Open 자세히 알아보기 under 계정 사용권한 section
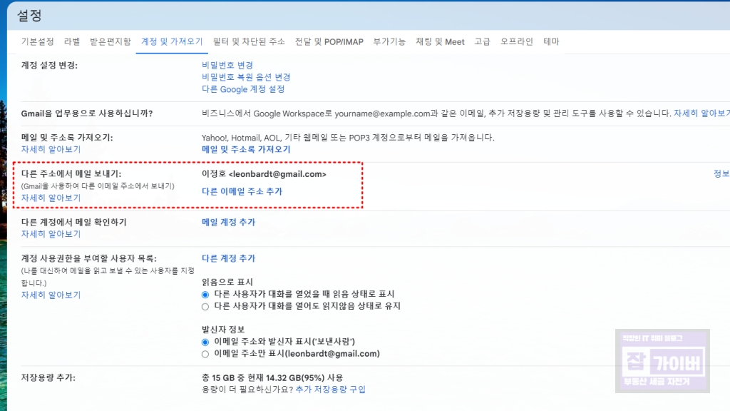The width and height of the screenshot is (730, 411). point(51,295)
